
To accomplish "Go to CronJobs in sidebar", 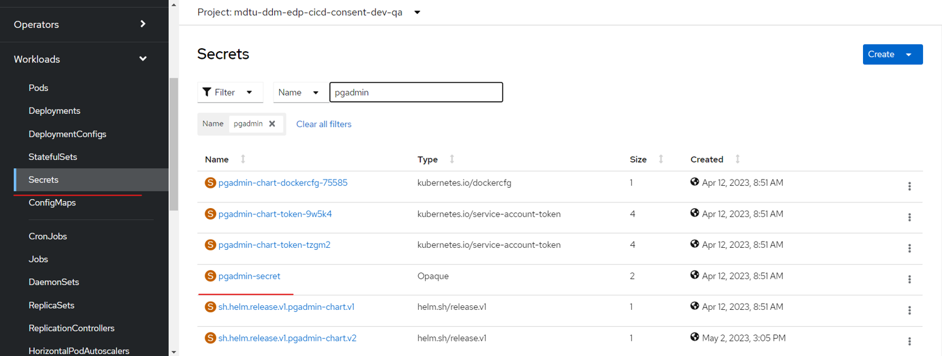I will coord(48,236).
